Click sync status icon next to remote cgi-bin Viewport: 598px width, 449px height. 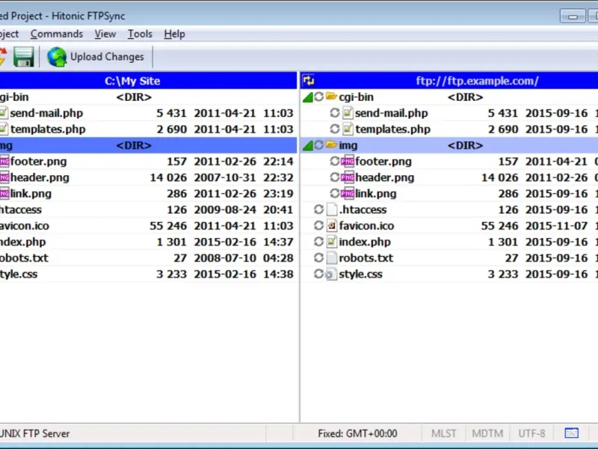coord(319,97)
